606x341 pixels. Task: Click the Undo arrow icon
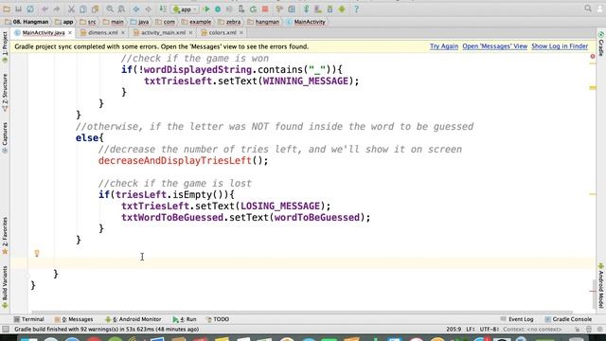click(45, 9)
